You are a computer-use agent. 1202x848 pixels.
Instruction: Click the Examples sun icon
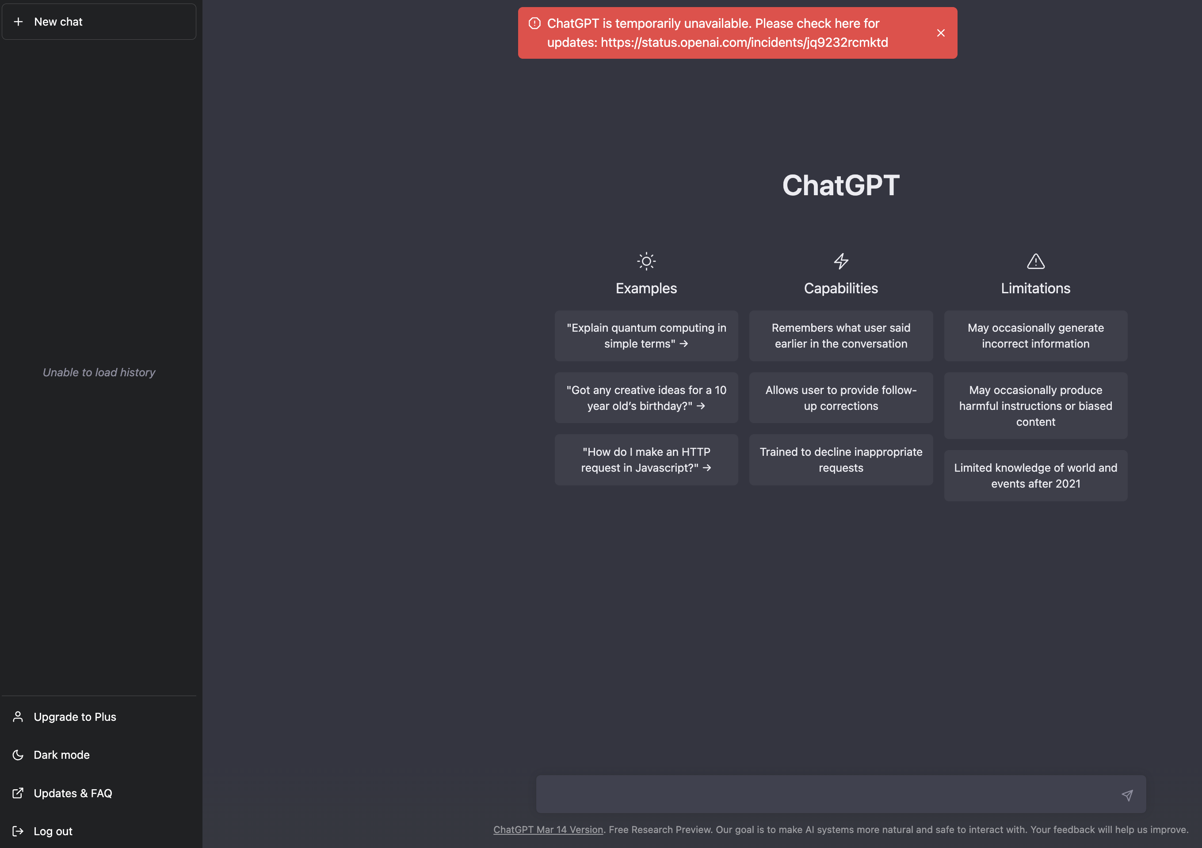coord(645,261)
